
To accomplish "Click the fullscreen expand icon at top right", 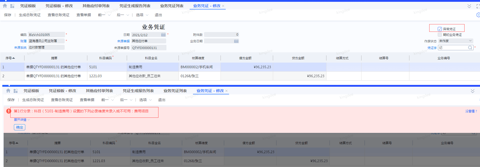I will coord(478,6).
